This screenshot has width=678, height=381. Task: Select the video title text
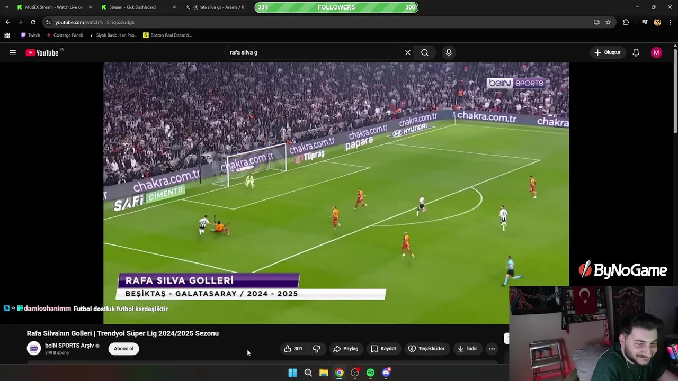click(x=123, y=333)
